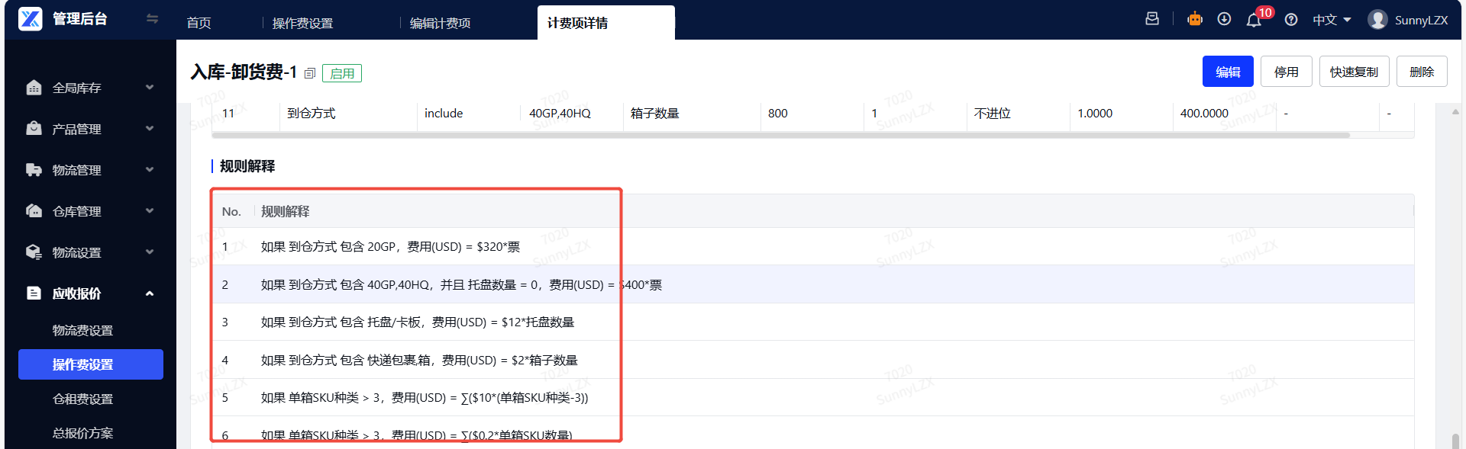Open 总报价方案 in the sidebar
The image size is (1466, 449).
pyautogui.click(x=82, y=433)
